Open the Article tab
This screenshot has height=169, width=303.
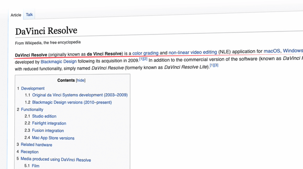coord(16,15)
